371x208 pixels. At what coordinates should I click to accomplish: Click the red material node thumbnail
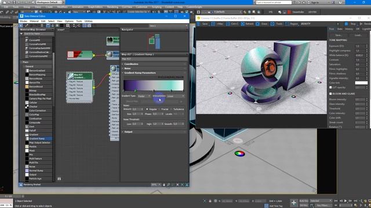[71, 54]
